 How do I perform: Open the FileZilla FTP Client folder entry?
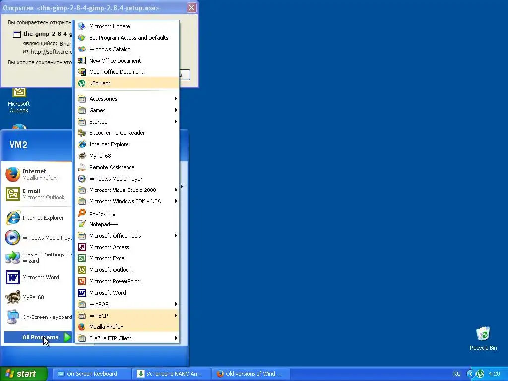point(127,338)
